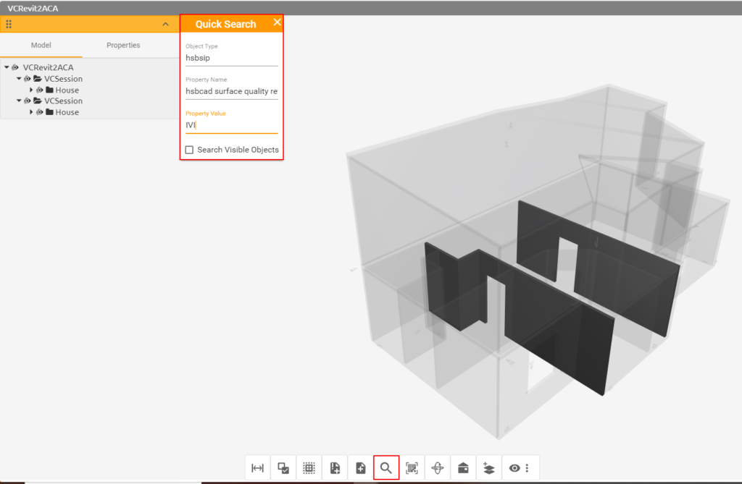
Task: Click the add document plus icon
Action: point(361,468)
